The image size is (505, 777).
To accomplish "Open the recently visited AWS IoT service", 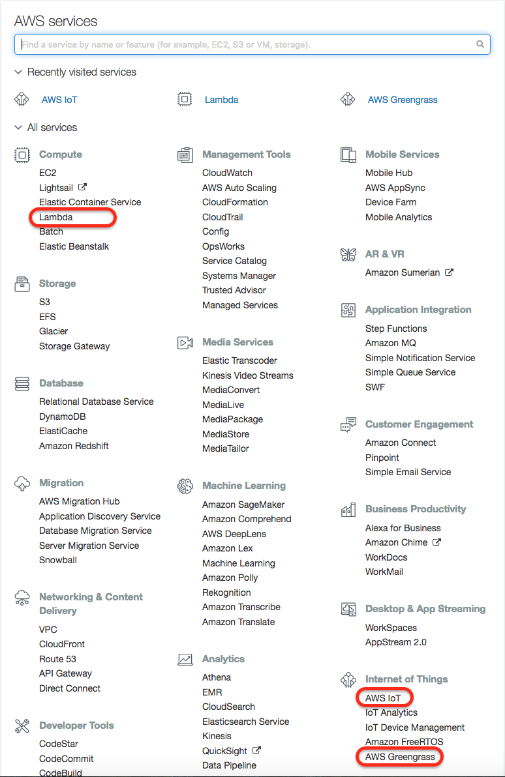I will point(59,100).
